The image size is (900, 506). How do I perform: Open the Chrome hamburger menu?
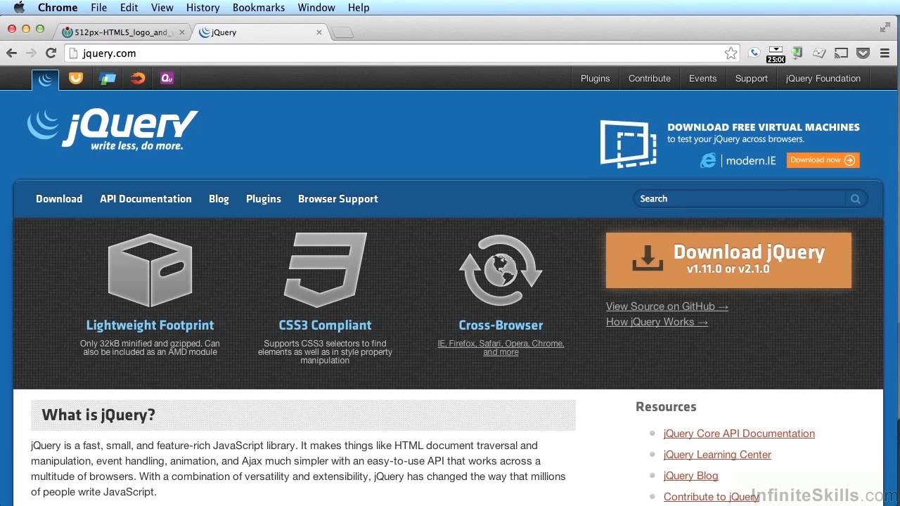pyautogui.click(x=885, y=53)
